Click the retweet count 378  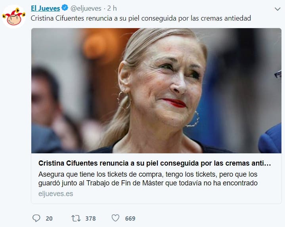pyautogui.click(x=90, y=218)
